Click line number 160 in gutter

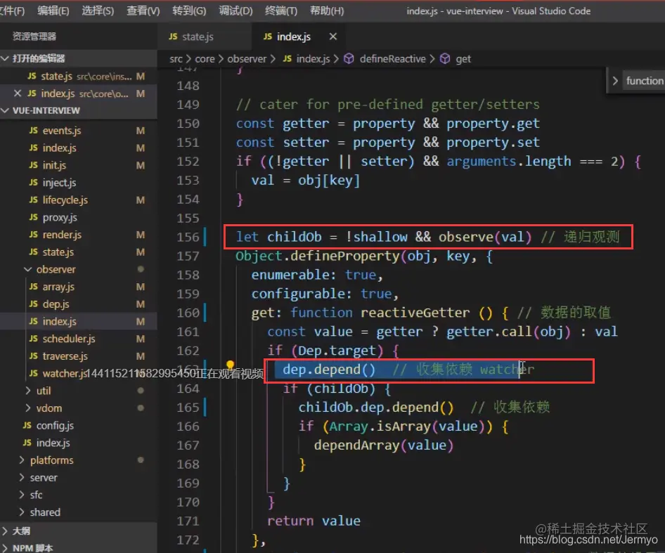pos(188,313)
